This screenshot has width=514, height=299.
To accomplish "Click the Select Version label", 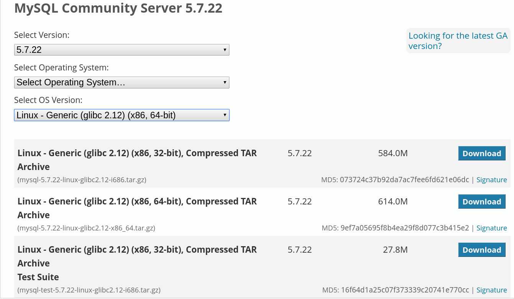I will [42, 35].
